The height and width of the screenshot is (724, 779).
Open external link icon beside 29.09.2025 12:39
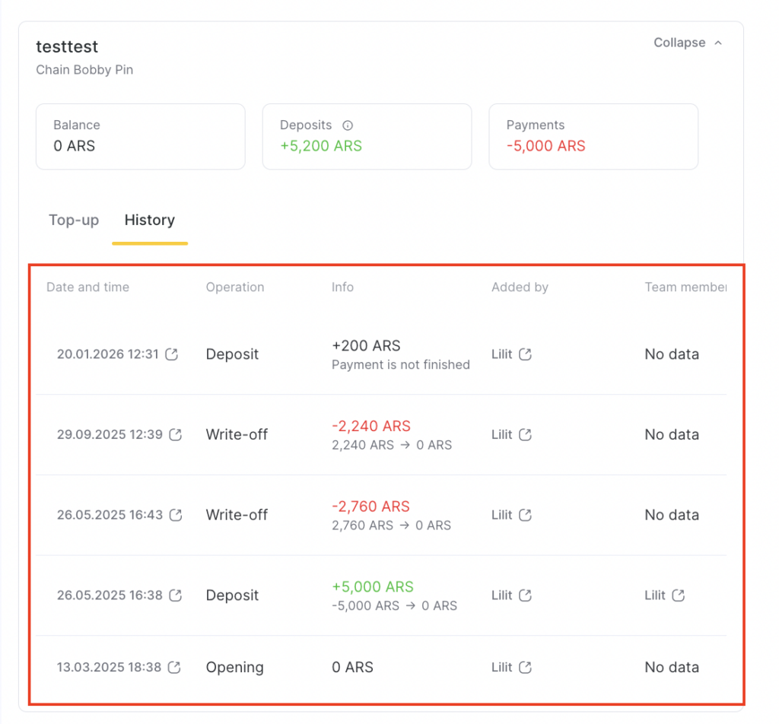click(175, 435)
